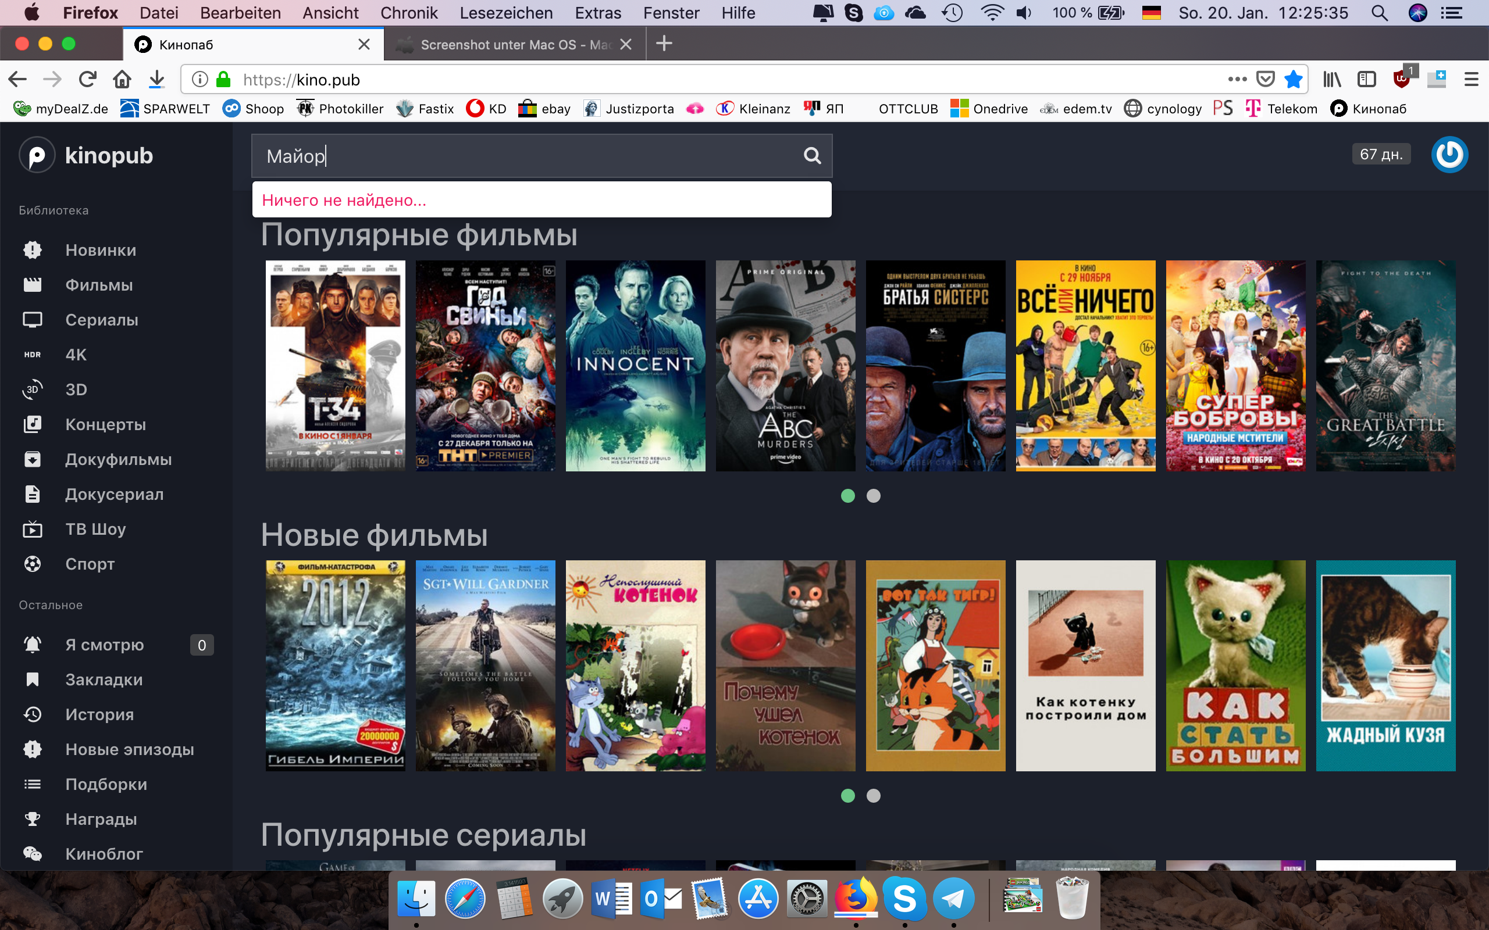
Task: Open the INNOCENT movie poster
Action: [x=636, y=366]
